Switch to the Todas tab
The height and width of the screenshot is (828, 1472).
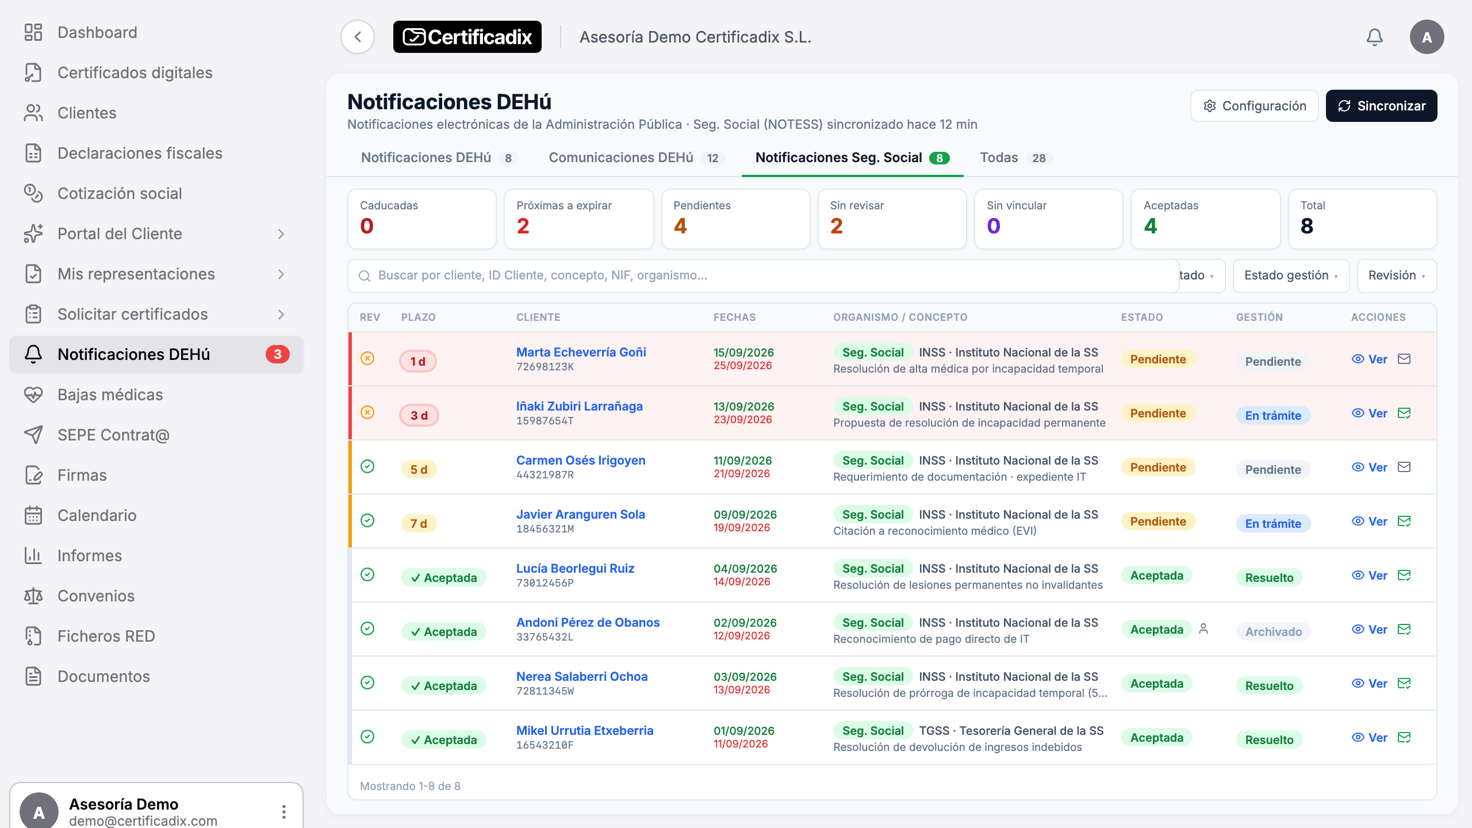[1016, 158]
